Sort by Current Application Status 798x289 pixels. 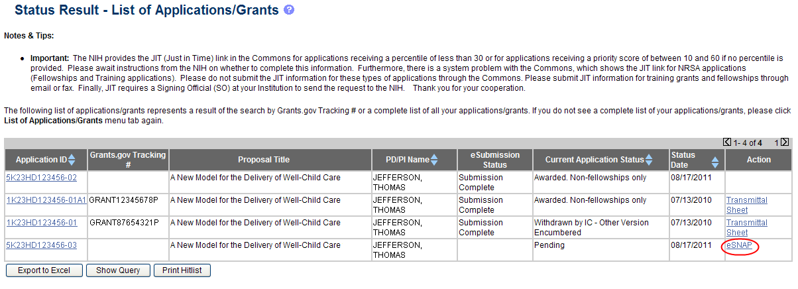[649, 160]
